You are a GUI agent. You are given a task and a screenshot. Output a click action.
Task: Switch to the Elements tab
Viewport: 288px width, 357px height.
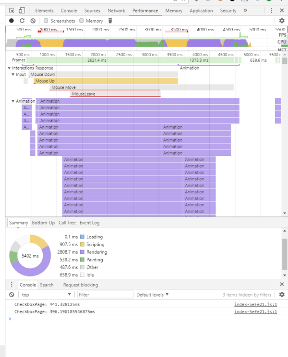click(44, 11)
